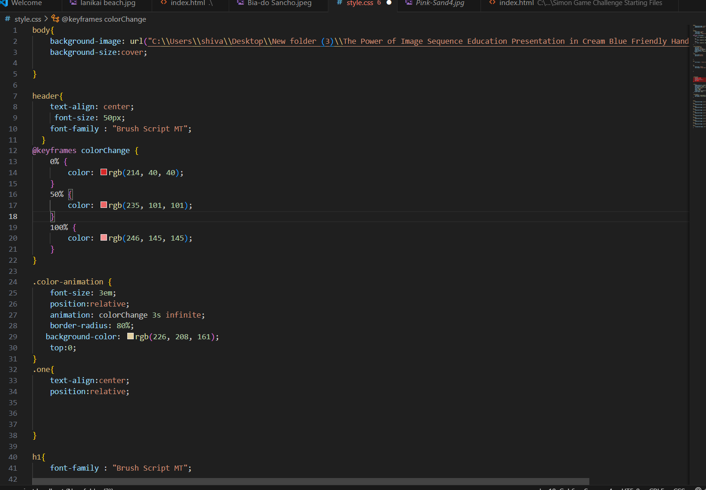Click the horizontal scrollbar at editor bottom

coord(310,481)
